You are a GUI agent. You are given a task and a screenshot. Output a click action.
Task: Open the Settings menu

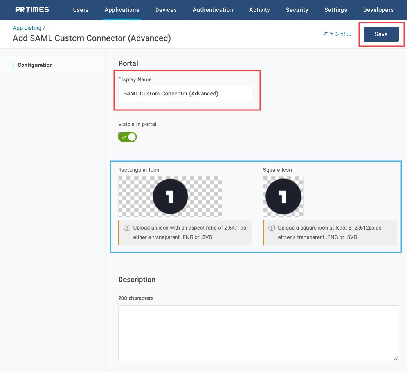tap(335, 10)
